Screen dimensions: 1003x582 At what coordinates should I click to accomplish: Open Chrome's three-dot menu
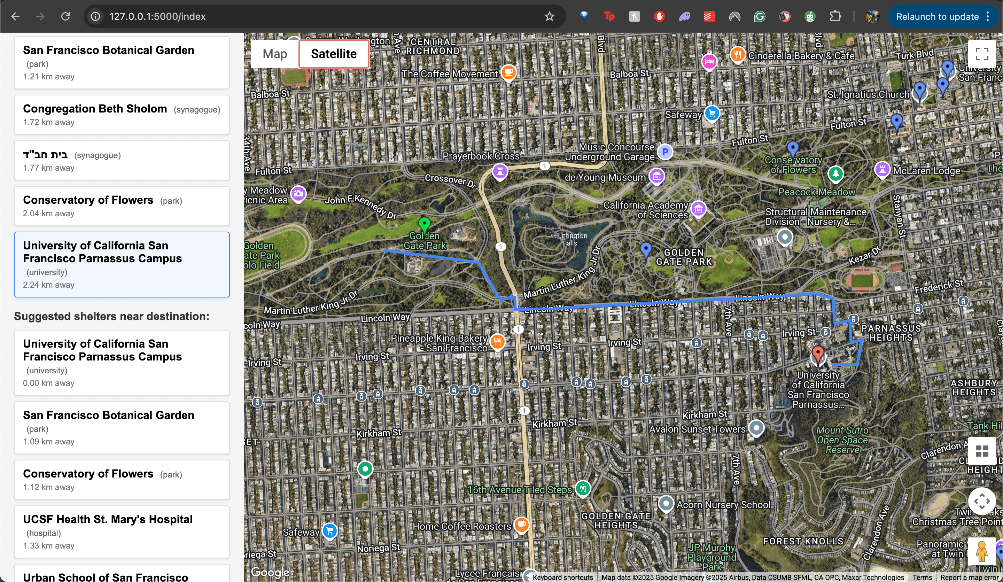[x=988, y=16]
